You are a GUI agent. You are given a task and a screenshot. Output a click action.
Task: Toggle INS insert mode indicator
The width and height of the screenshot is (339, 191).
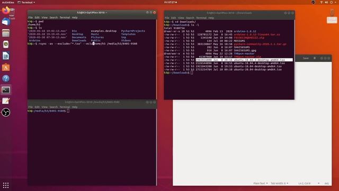click(x=327, y=184)
